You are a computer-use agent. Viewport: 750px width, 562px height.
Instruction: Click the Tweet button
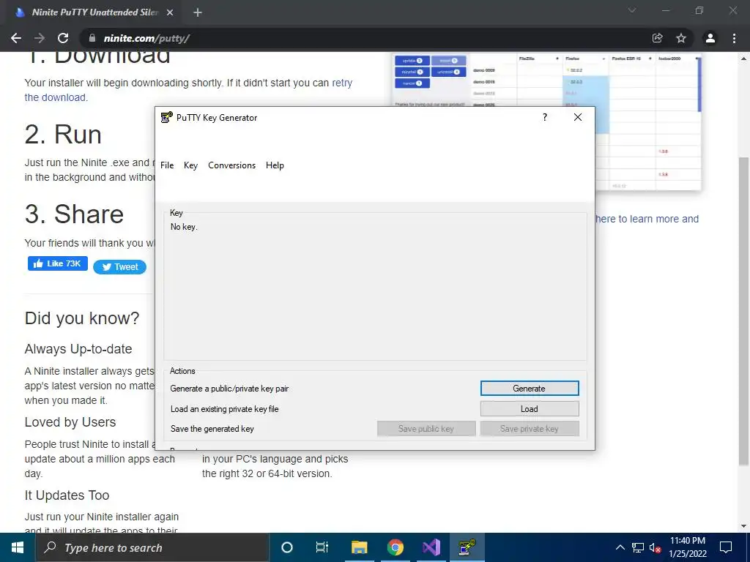point(119,267)
